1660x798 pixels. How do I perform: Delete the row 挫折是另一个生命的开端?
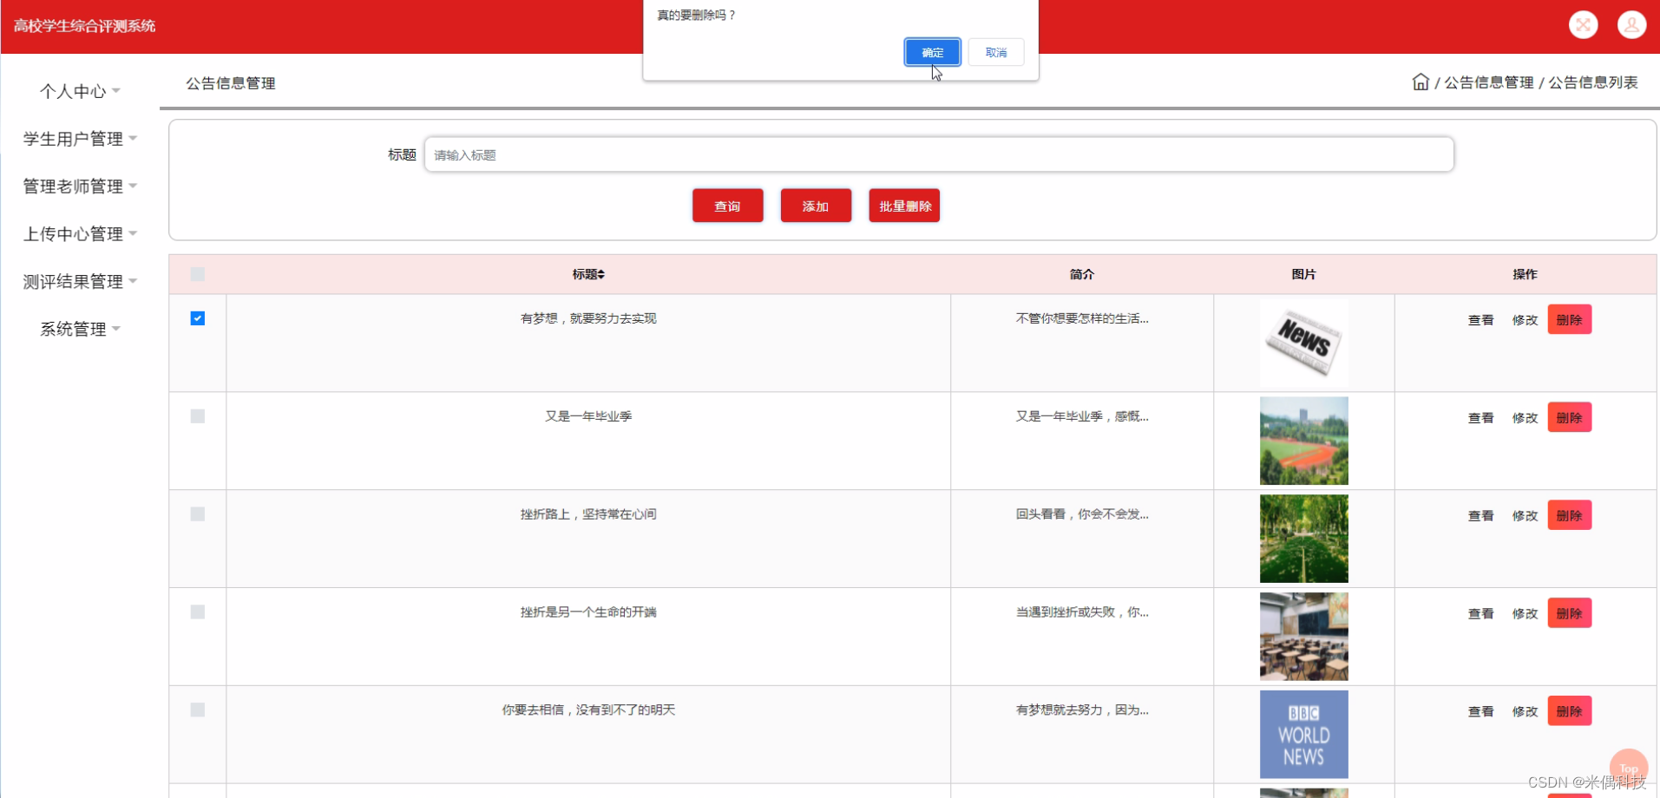[1569, 613]
